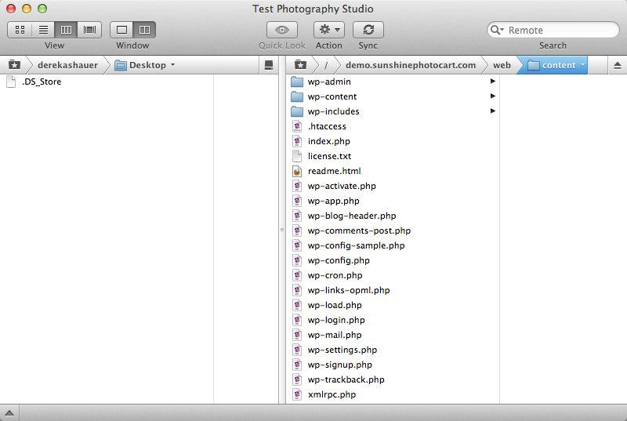The width and height of the screenshot is (627, 421).
Task: Open local favorites star button
Action: [14, 65]
